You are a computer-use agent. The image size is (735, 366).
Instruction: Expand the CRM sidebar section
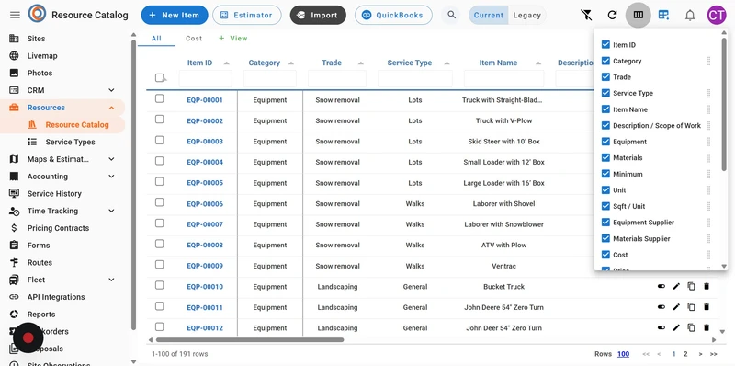coord(111,90)
